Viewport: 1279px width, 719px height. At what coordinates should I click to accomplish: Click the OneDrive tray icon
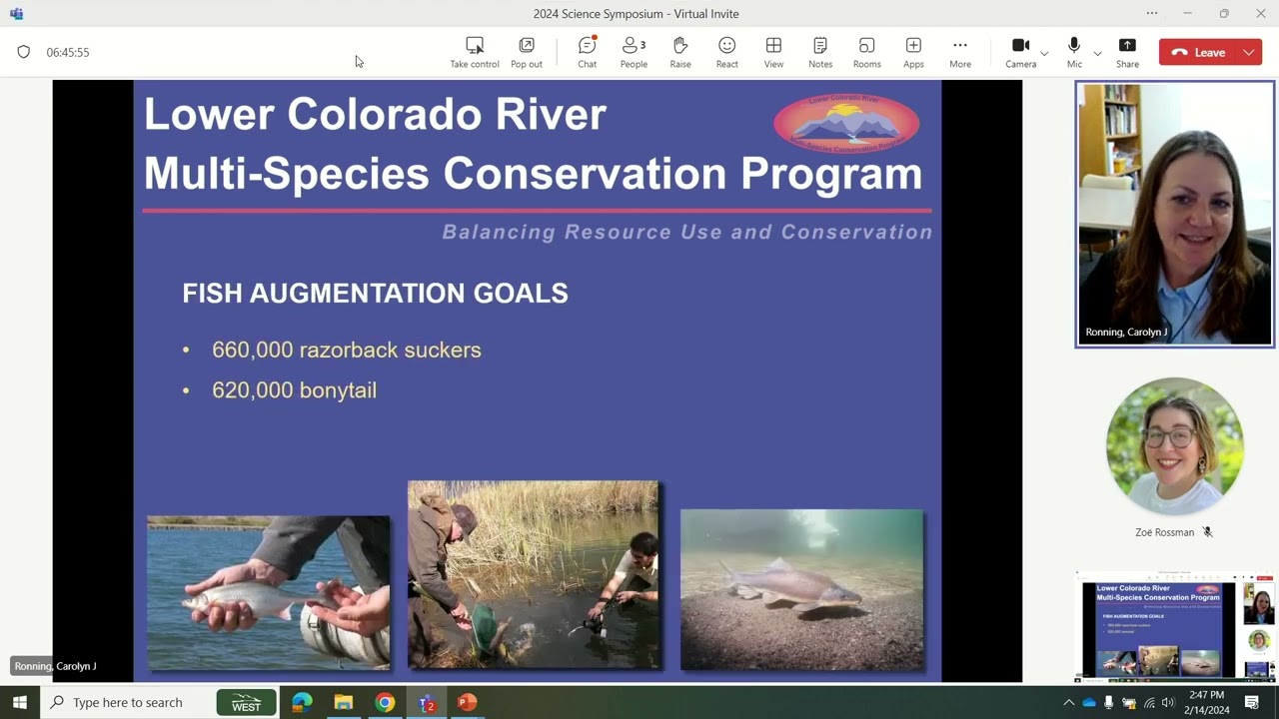click(x=1089, y=702)
